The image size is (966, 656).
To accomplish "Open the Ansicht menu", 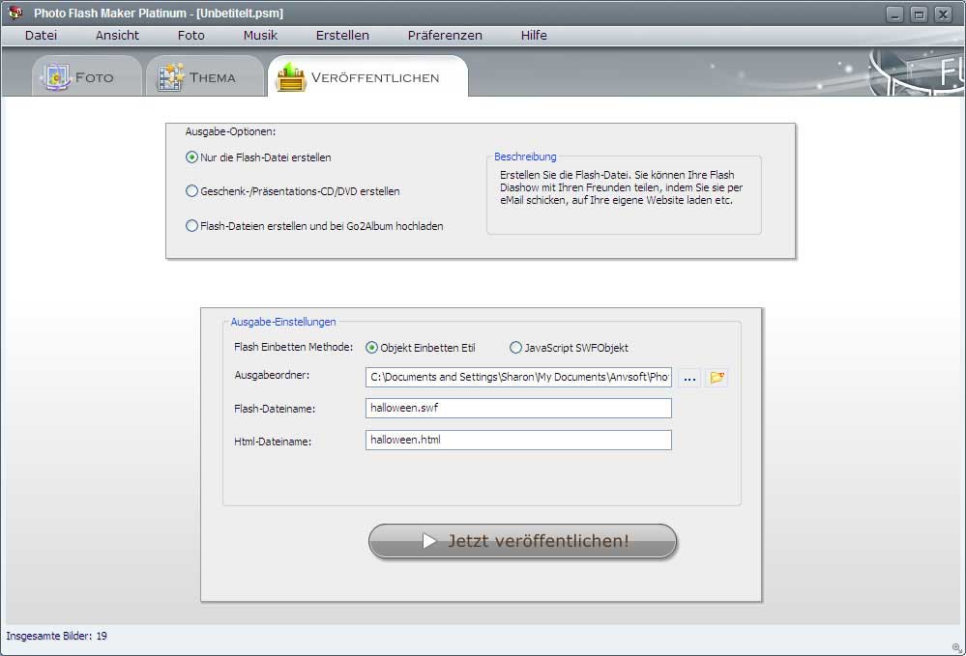I will (x=117, y=35).
